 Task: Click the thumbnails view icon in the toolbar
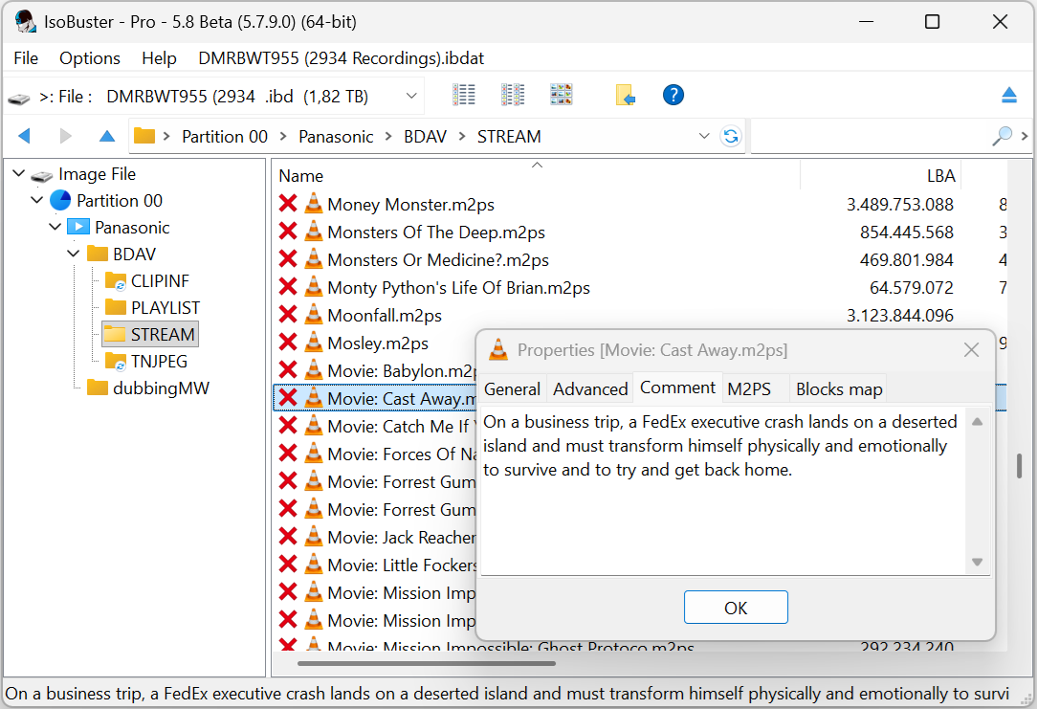click(562, 95)
